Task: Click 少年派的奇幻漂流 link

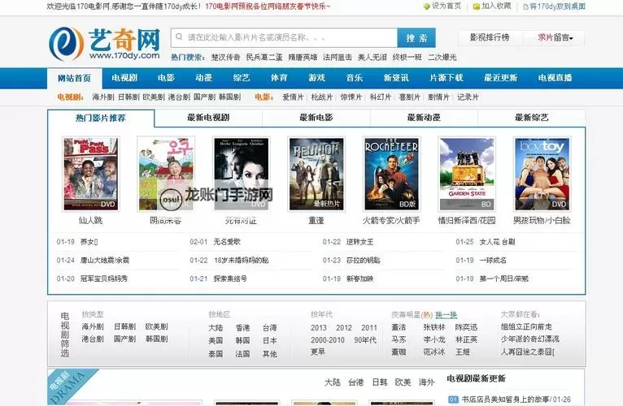Action: coord(530,339)
